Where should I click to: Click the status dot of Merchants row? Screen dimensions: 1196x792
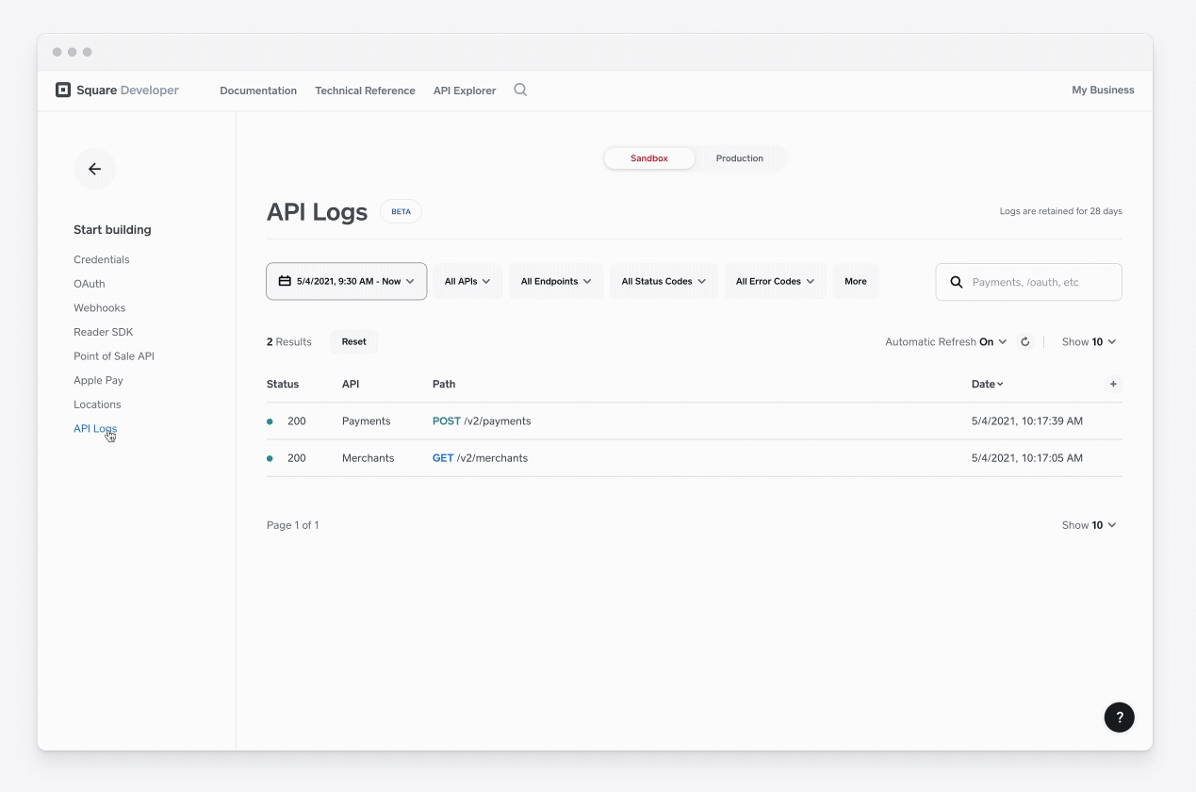coord(270,458)
